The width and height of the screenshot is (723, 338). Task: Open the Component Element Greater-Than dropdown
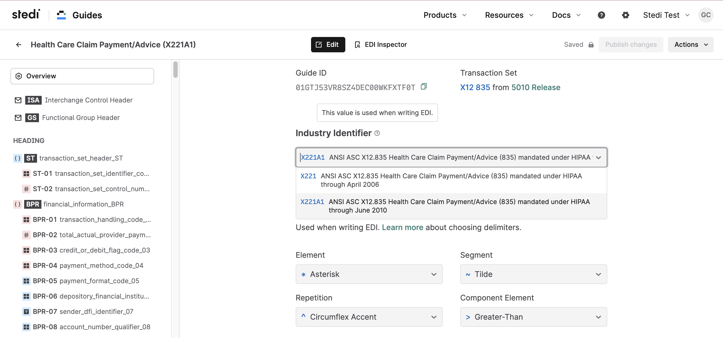[533, 317]
